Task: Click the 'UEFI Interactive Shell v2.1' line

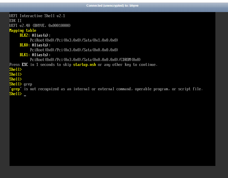Action: [37, 16]
